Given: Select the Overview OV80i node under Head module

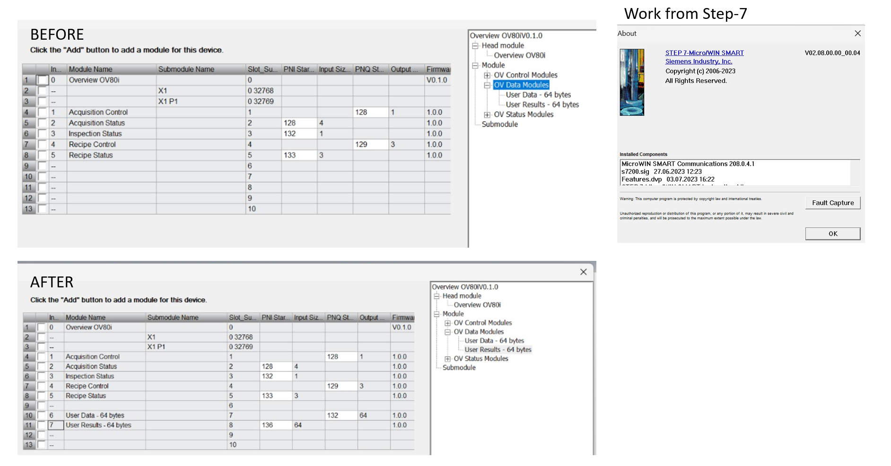Looking at the screenshot, I should (x=518, y=55).
